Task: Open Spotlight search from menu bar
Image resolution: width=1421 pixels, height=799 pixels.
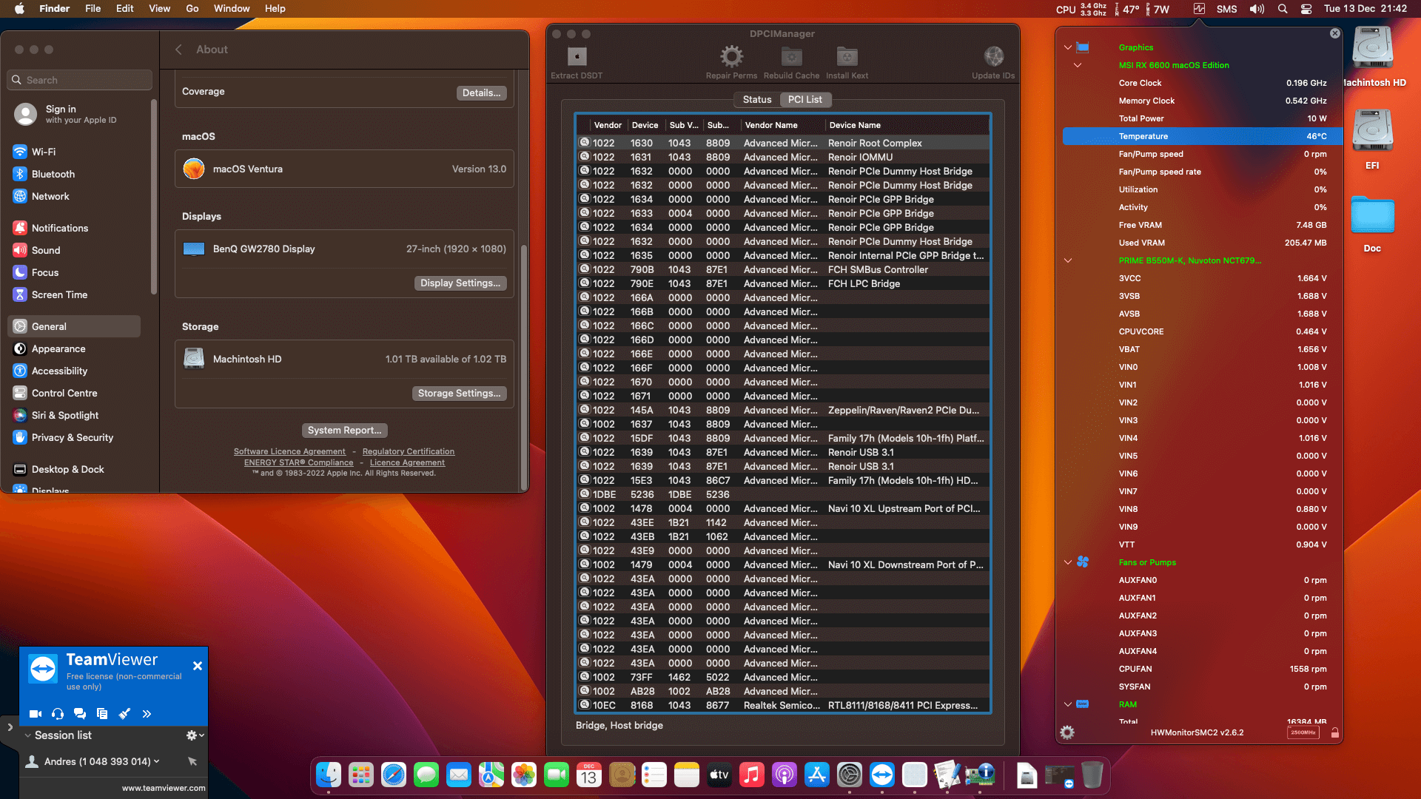Action: click(1282, 8)
